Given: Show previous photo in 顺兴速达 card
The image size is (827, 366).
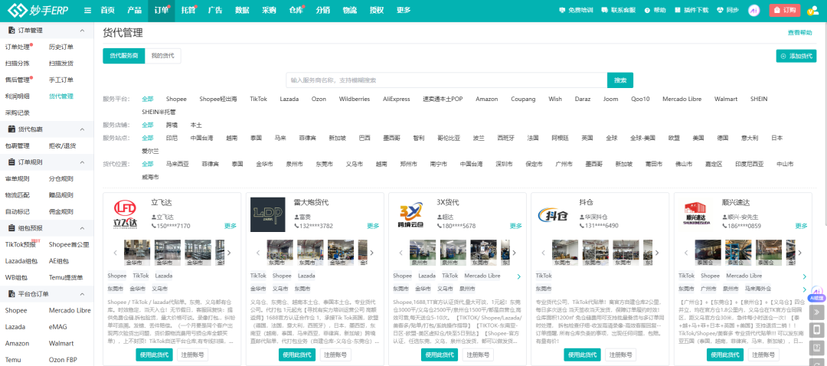Looking at the screenshot, I should (687, 253).
